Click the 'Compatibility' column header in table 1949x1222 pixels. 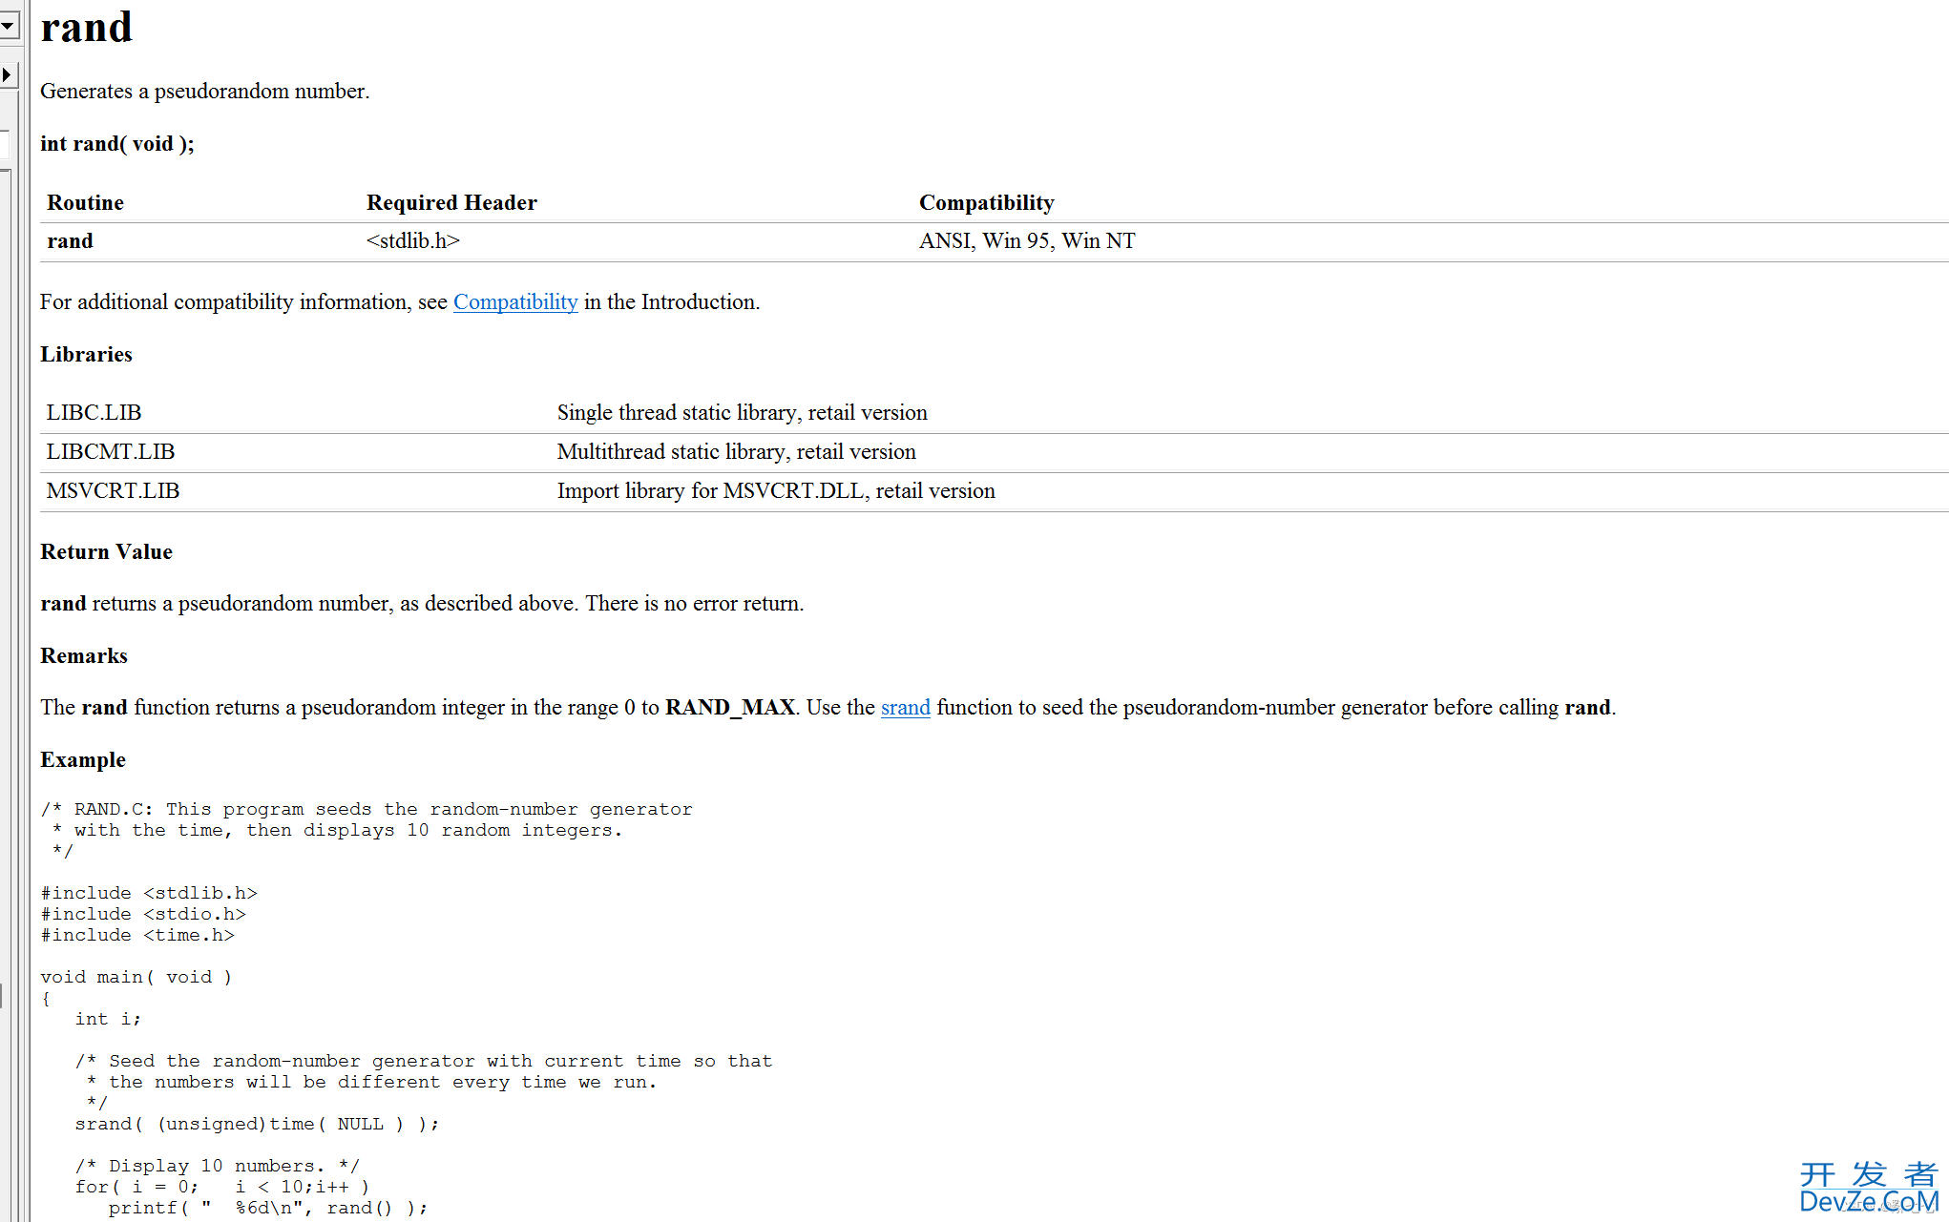point(986,203)
